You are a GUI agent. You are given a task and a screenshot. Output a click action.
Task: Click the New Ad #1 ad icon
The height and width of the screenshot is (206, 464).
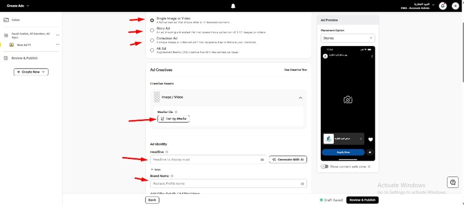(x=12, y=45)
